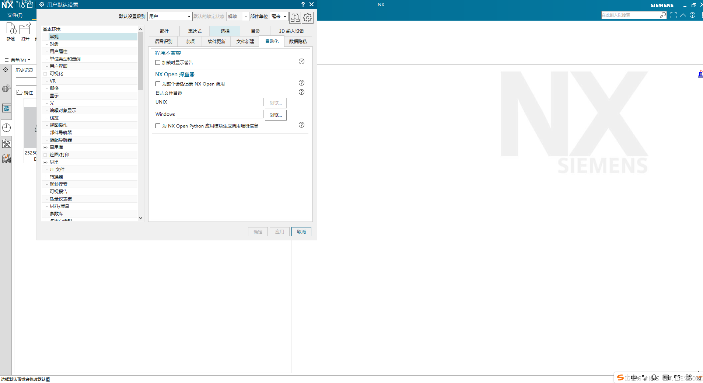Click the manage current settings gear icon
The height and width of the screenshot is (383, 703).
coord(308,17)
